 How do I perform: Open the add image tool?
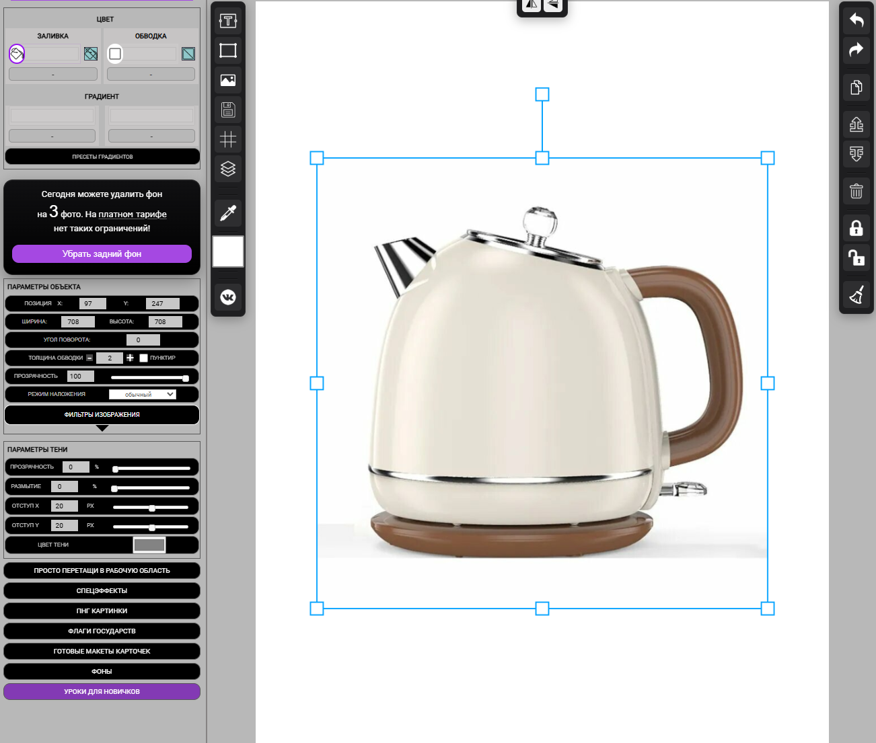(x=228, y=80)
